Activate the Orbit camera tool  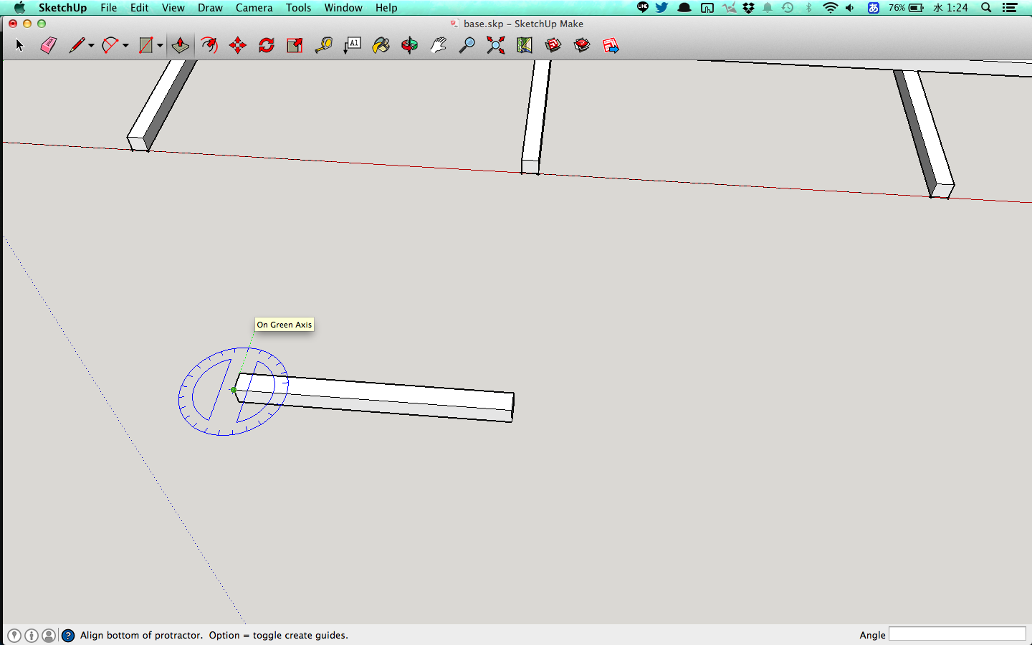[410, 45]
